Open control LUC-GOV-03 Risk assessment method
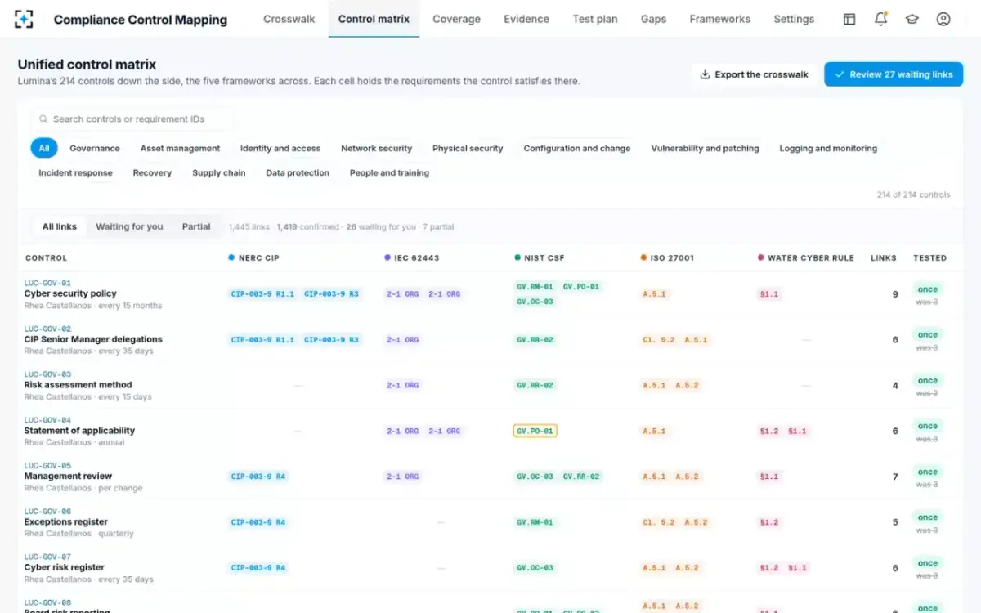 pyautogui.click(x=78, y=386)
